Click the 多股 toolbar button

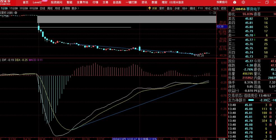tap(177, 8)
